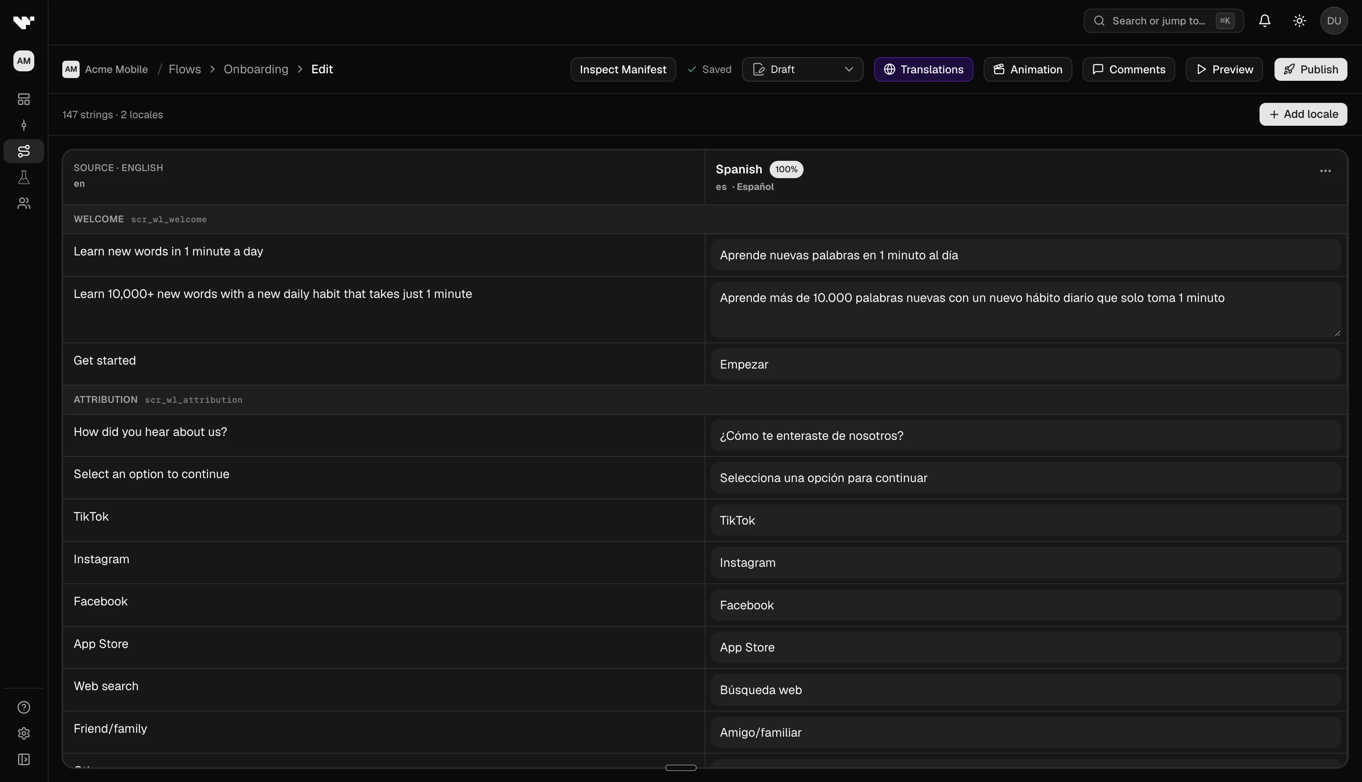Click the Preview button
This screenshot has width=1362, height=782.
1224,69
